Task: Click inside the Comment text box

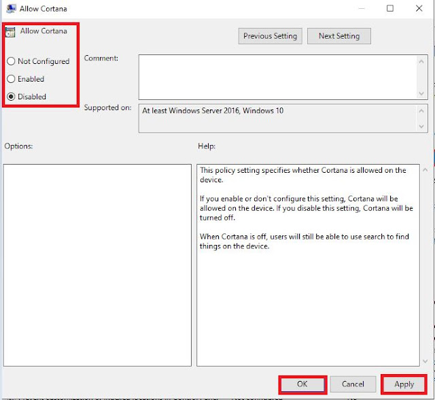Action: 277,77
